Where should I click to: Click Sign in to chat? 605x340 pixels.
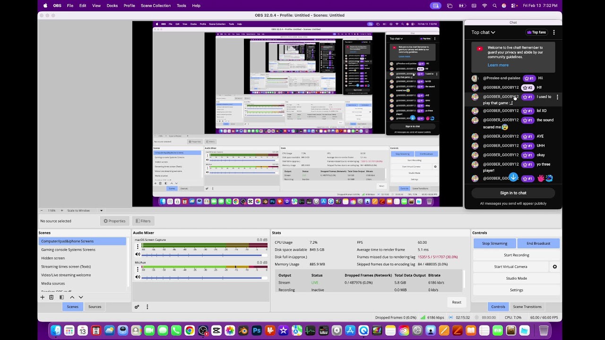[x=513, y=193]
